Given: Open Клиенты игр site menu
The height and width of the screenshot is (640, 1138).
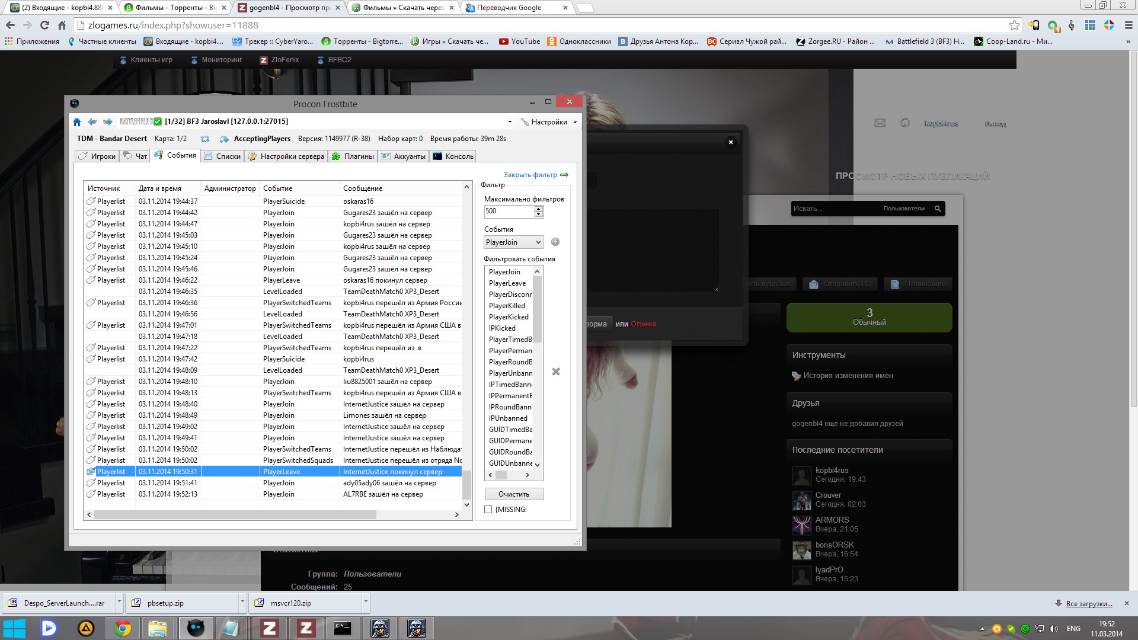Looking at the screenshot, I should tap(146, 60).
